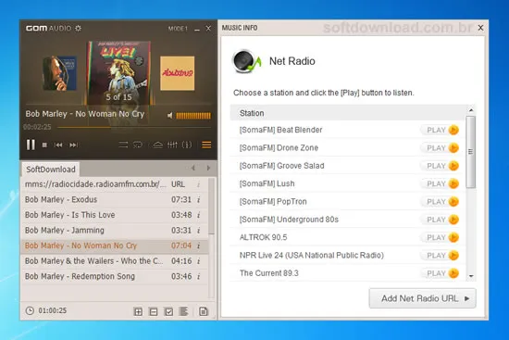Go to previous playlist tab with left arrow
The image size is (509, 340).
193,168
